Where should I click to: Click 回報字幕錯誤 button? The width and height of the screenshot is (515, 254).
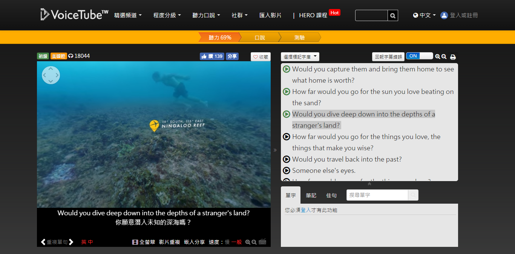(388, 57)
